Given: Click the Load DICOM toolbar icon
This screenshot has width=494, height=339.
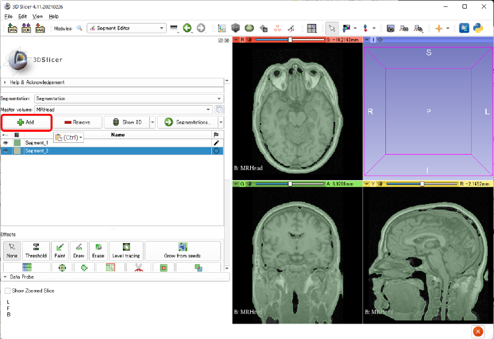Looking at the screenshot, I should (26, 28).
